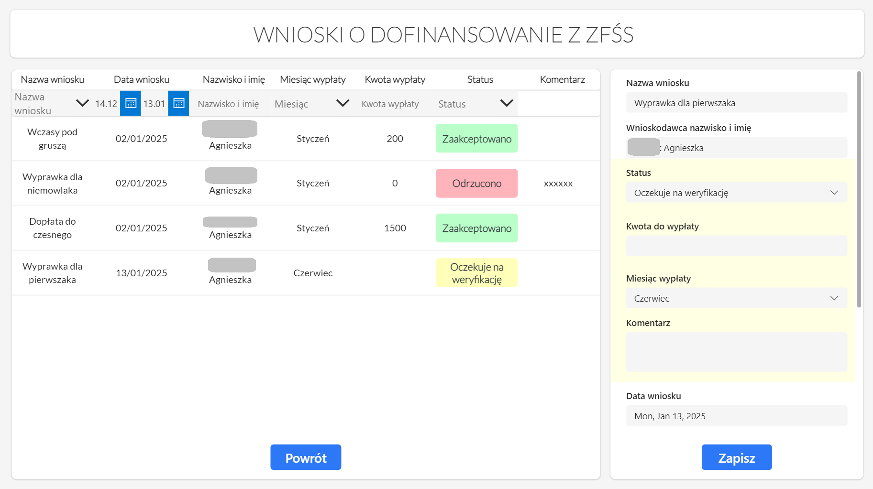Open Status dropdown showing Oczekuje na weryfikację
Screen dimensions: 873x489
click(736, 193)
